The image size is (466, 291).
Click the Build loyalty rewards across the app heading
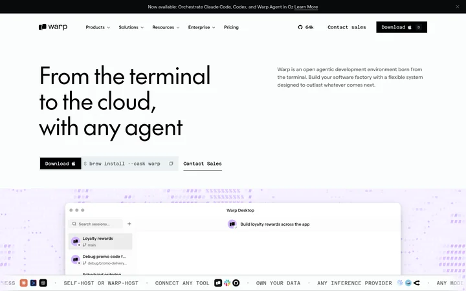[275, 224]
